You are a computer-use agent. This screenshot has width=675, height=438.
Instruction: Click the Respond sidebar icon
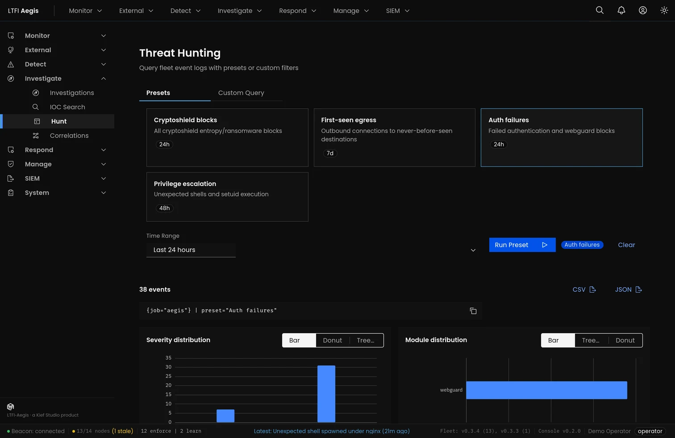(11, 150)
